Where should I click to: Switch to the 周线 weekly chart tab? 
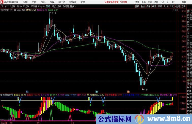click(x=54, y=6)
